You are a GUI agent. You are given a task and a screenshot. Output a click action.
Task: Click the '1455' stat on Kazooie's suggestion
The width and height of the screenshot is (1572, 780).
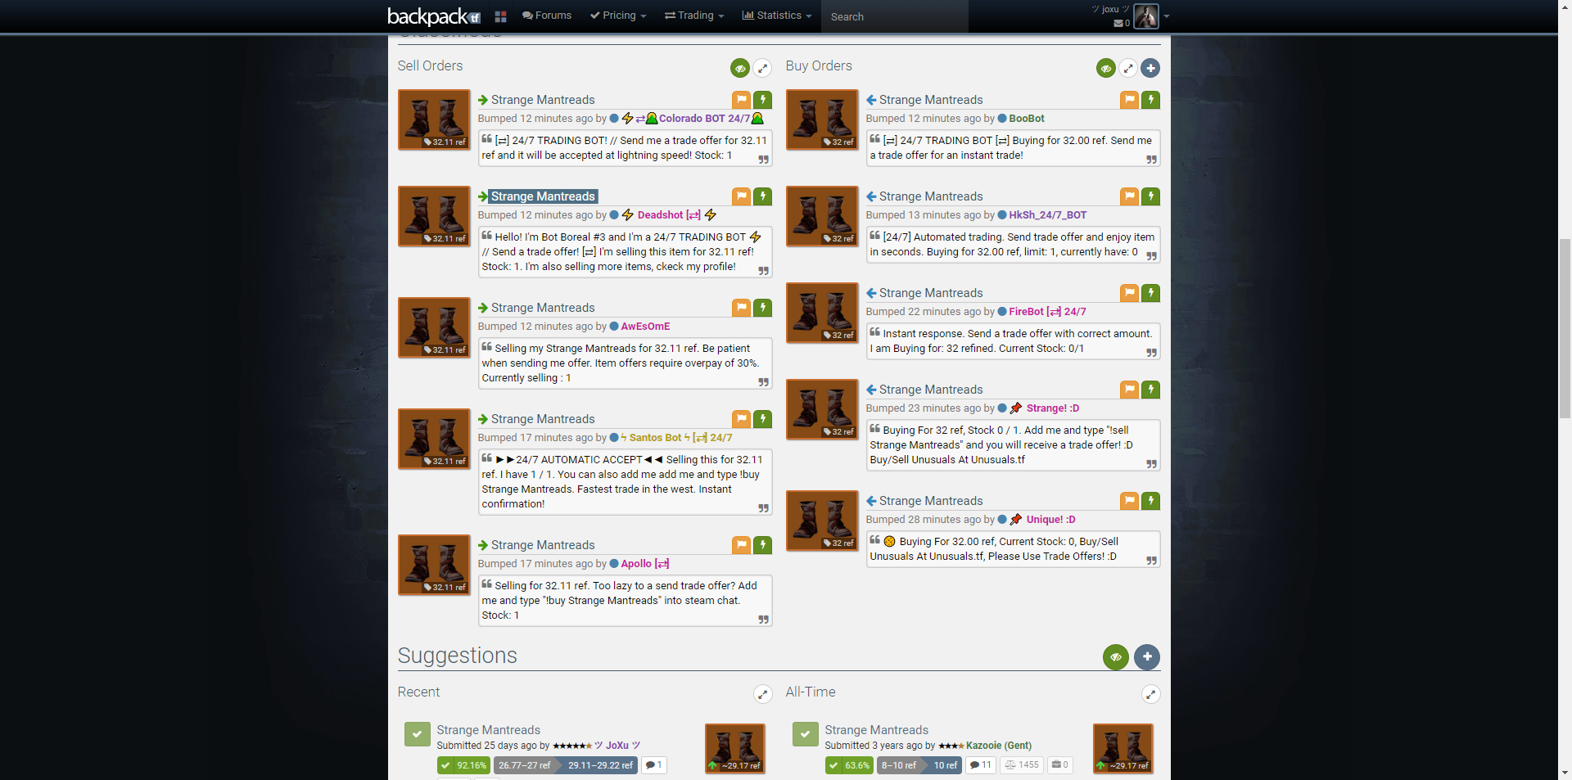(1022, 765)
